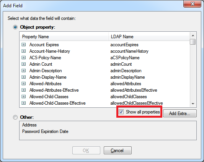
Task: Click the Allowed-Child-Classes-Effective row icon
Action: point(23,103)
